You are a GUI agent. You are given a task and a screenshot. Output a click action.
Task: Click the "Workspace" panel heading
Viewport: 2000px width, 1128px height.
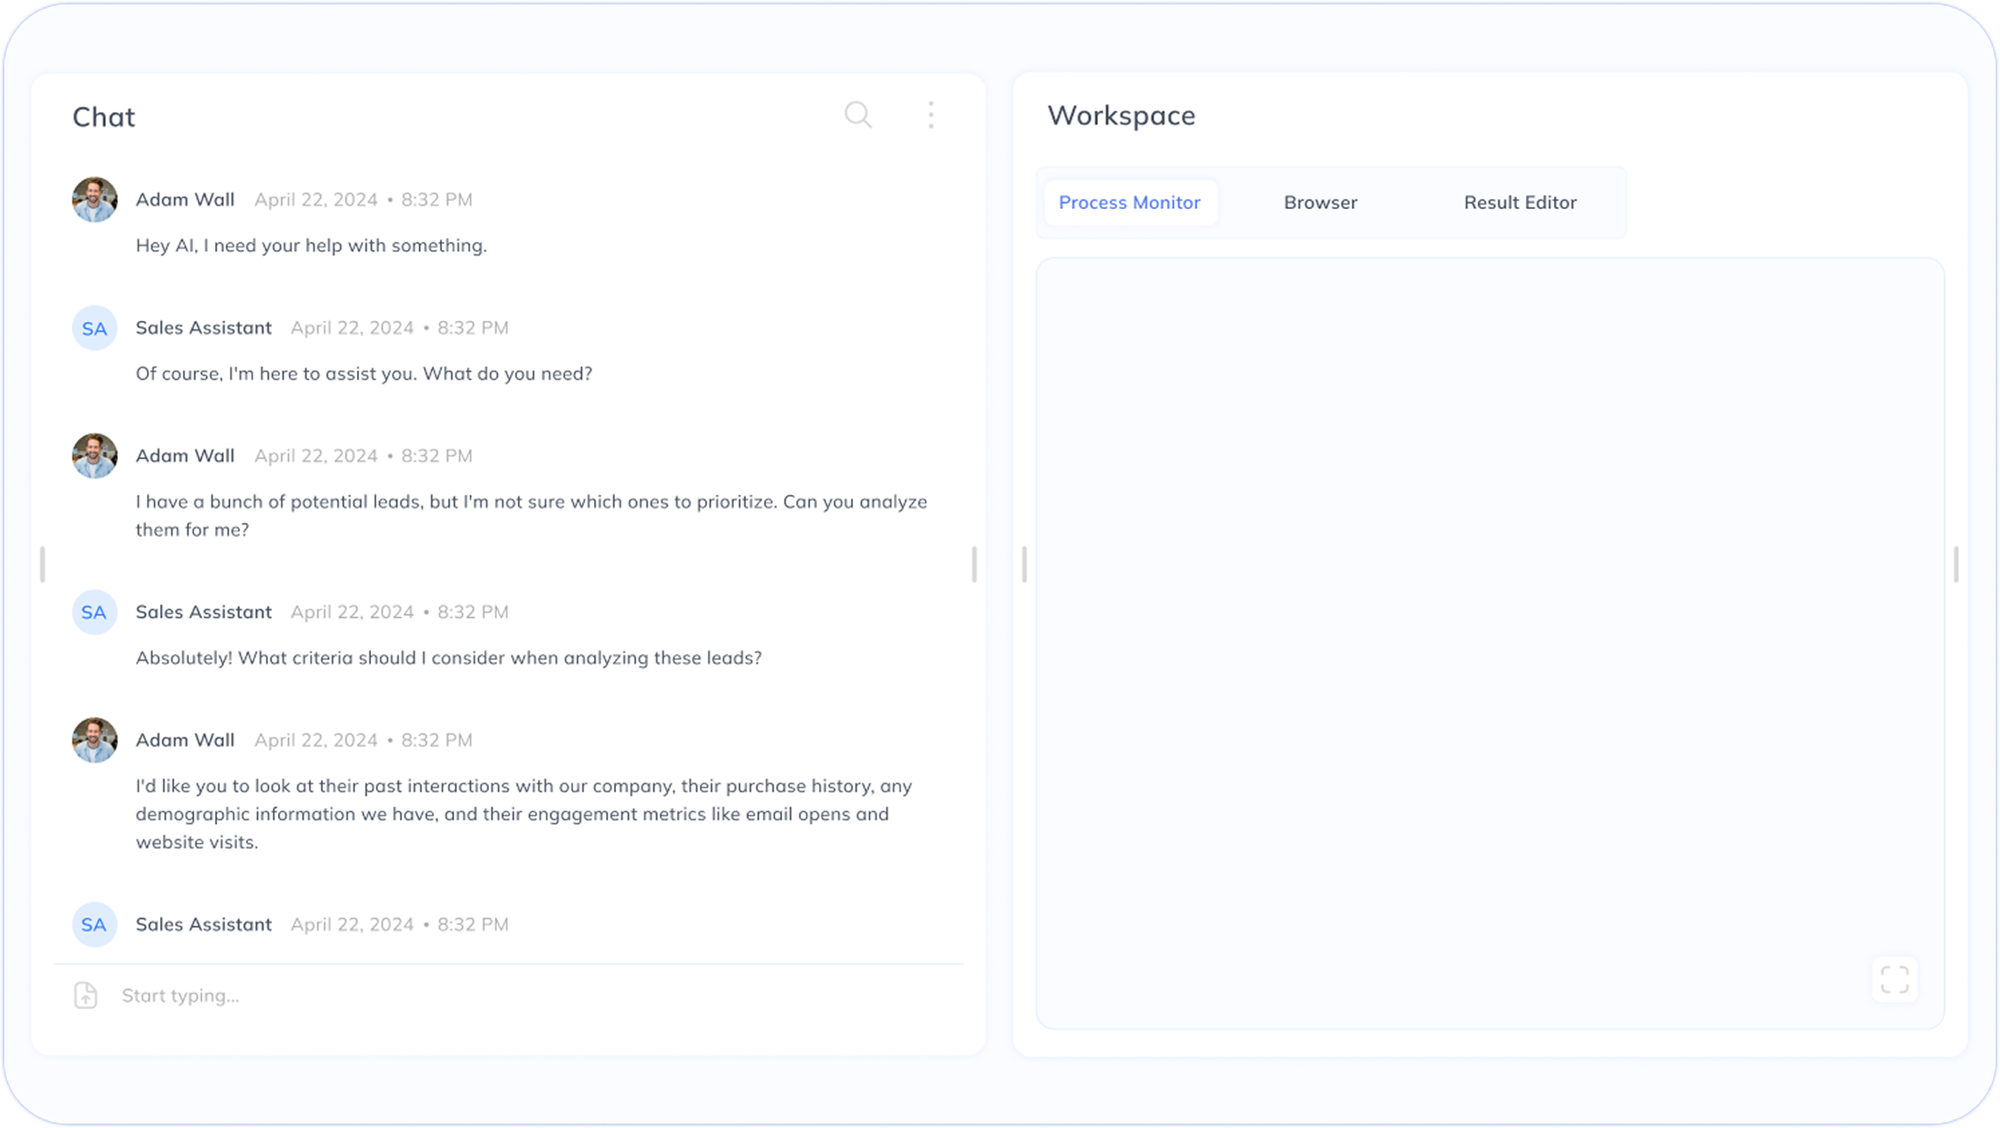tap(1121, 115)
